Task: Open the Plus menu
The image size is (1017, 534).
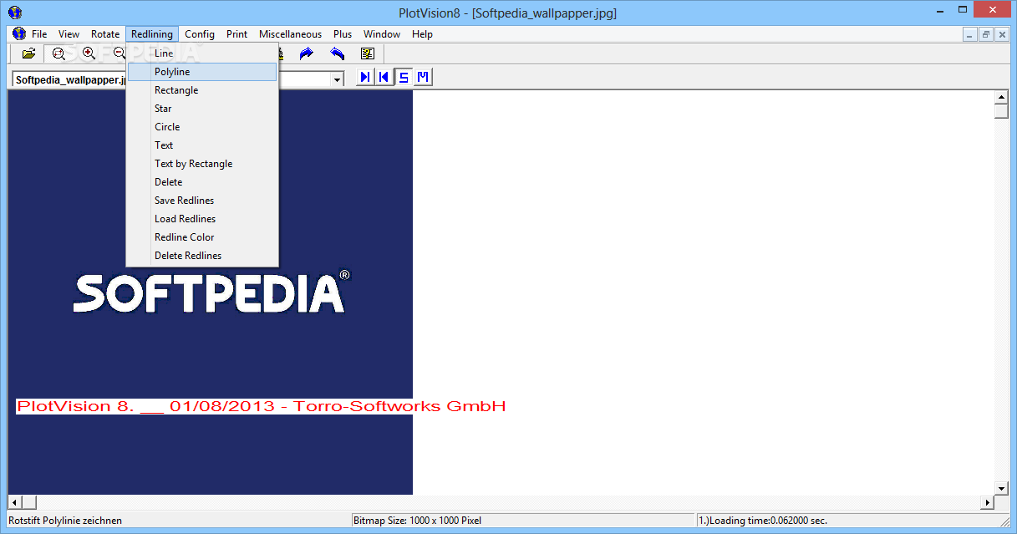Action: click(343, 34)
